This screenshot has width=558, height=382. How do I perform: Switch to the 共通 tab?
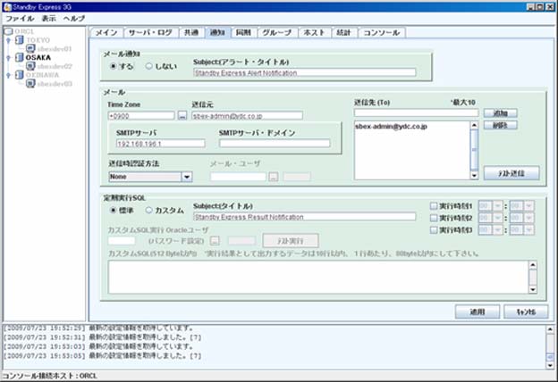pos(191,33)
